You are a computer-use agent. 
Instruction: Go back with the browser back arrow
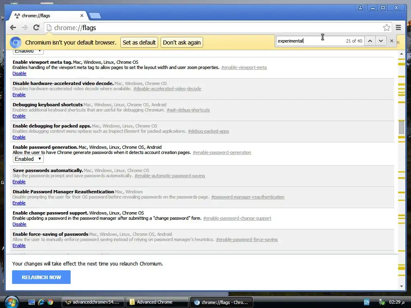pyautogui.click(x=13, y=28)
